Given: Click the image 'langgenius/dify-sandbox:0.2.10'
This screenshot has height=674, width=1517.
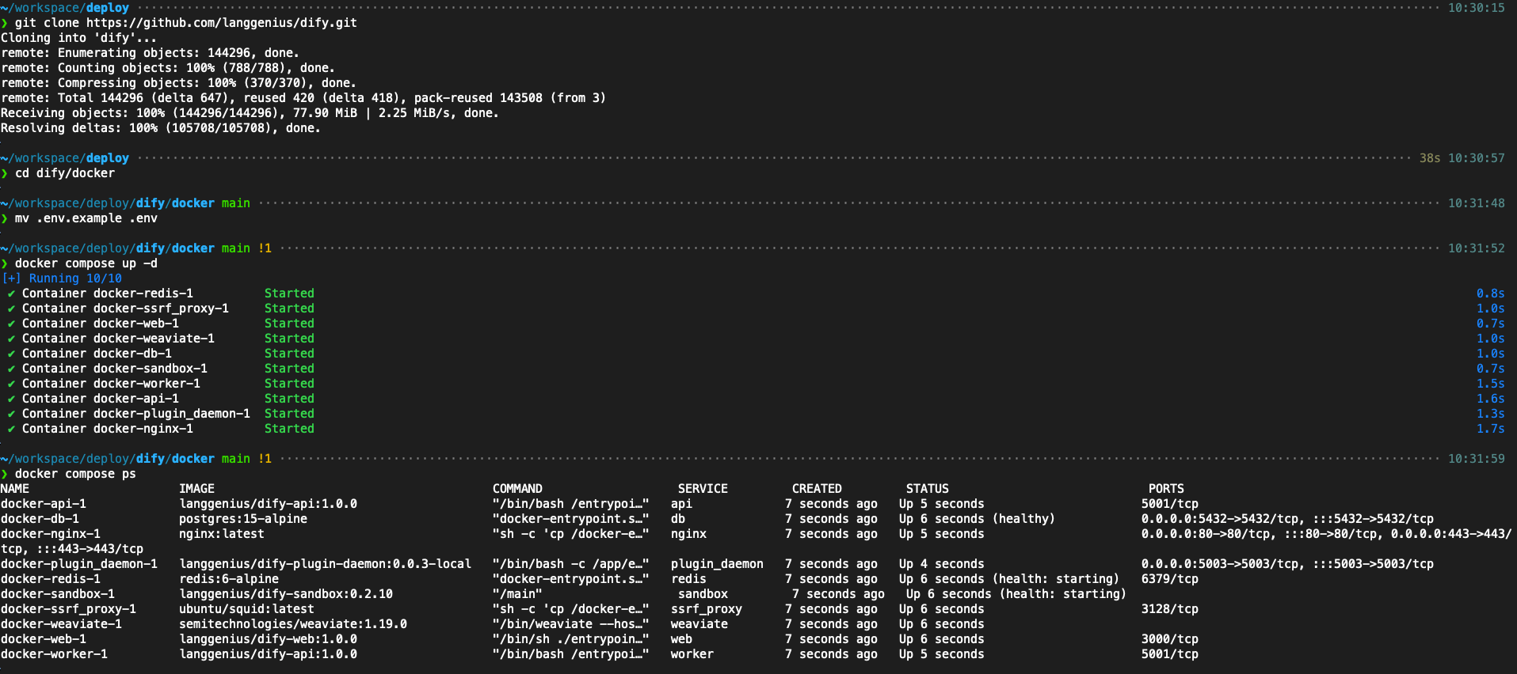Looking at the screenshot, I should click(x=286, y=594).
